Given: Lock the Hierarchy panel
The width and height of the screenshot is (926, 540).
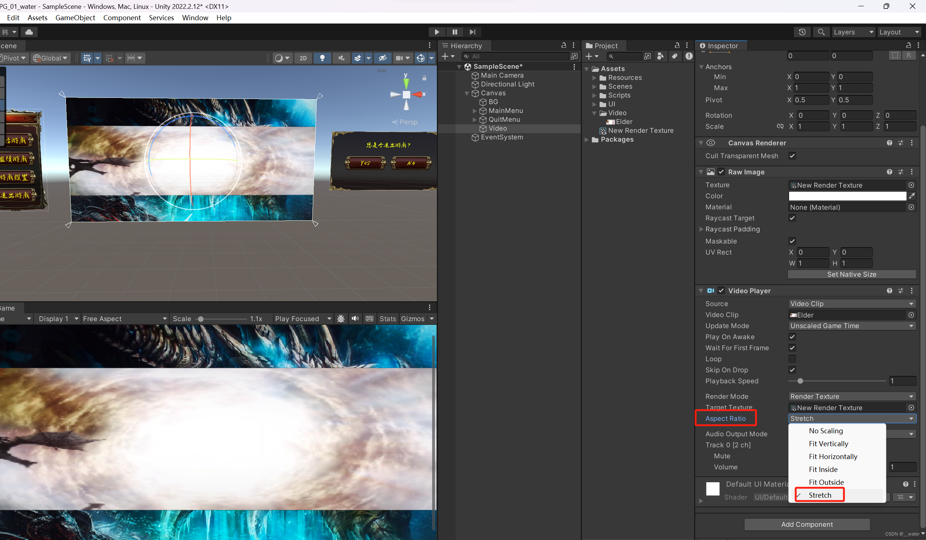Looking at the screenshot, I should click(x=563, y=45).
